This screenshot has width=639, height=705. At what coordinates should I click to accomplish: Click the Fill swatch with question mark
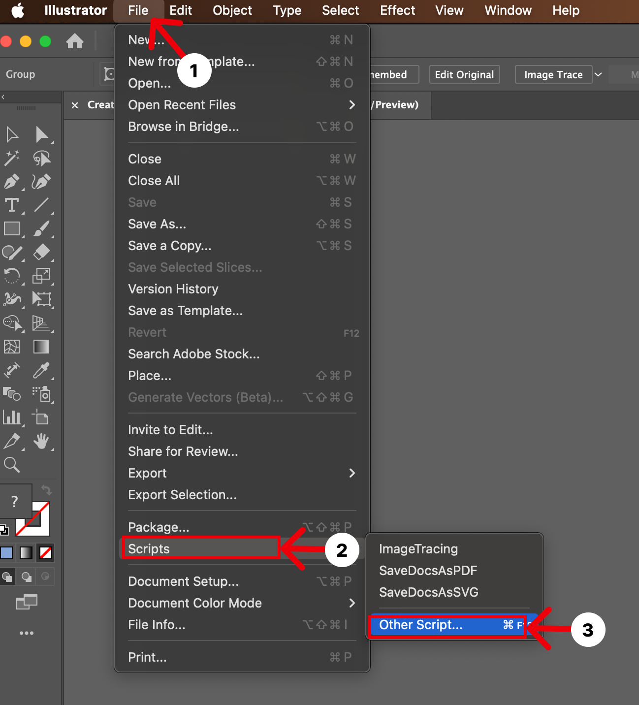click(15, 501)
